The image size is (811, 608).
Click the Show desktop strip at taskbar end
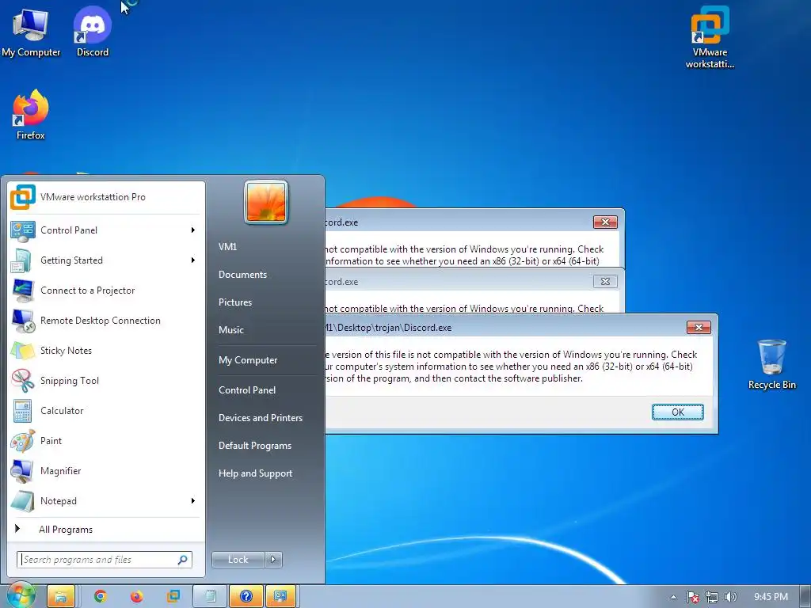(x=807, y=597)
